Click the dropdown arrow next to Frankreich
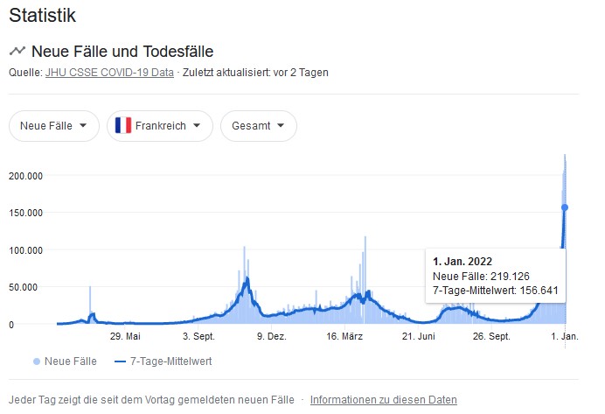Screen dimensions: 605x414 coord(198,125)
